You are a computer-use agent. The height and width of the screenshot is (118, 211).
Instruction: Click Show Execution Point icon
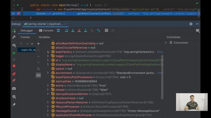[x=58, y=30]
